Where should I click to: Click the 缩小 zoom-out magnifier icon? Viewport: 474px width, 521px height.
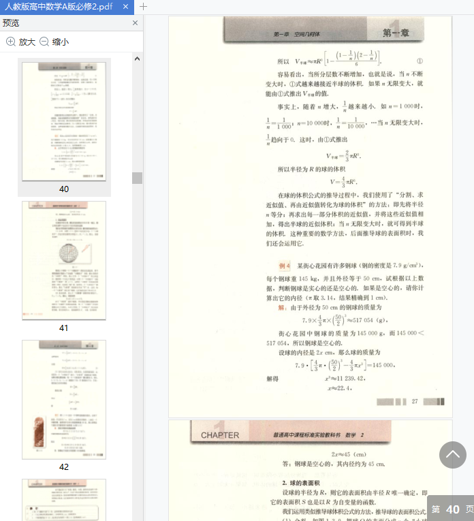pyautogui.click(x=44, y=42)
